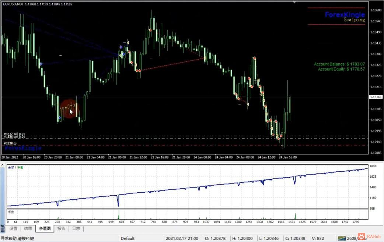Image resolution: width=384 pixels, height=242 pixels.
Task: Click the H: 1.20400 status entry
Action: click(242, 238)
